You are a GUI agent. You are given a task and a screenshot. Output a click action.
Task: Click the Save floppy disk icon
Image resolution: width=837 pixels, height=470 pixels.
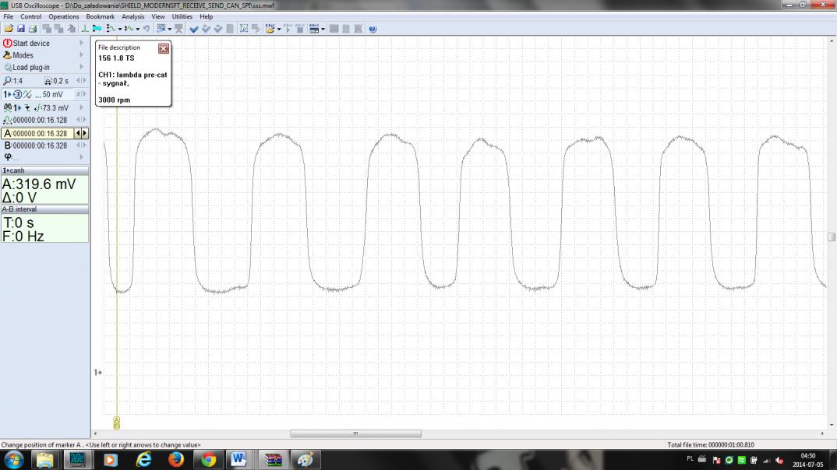click(x=21, y=29)
